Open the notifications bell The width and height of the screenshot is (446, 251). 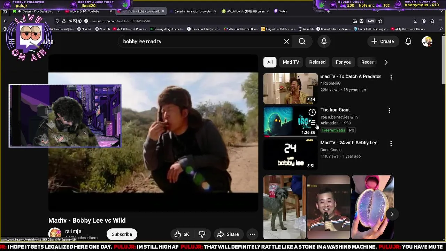[408, 41]
